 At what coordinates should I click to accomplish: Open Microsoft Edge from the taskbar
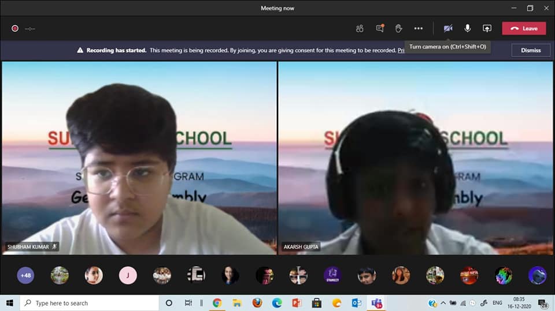point(277,303)
